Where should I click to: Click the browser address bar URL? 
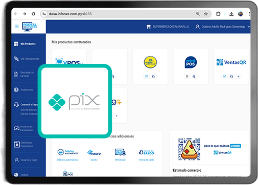coord(71,14)
